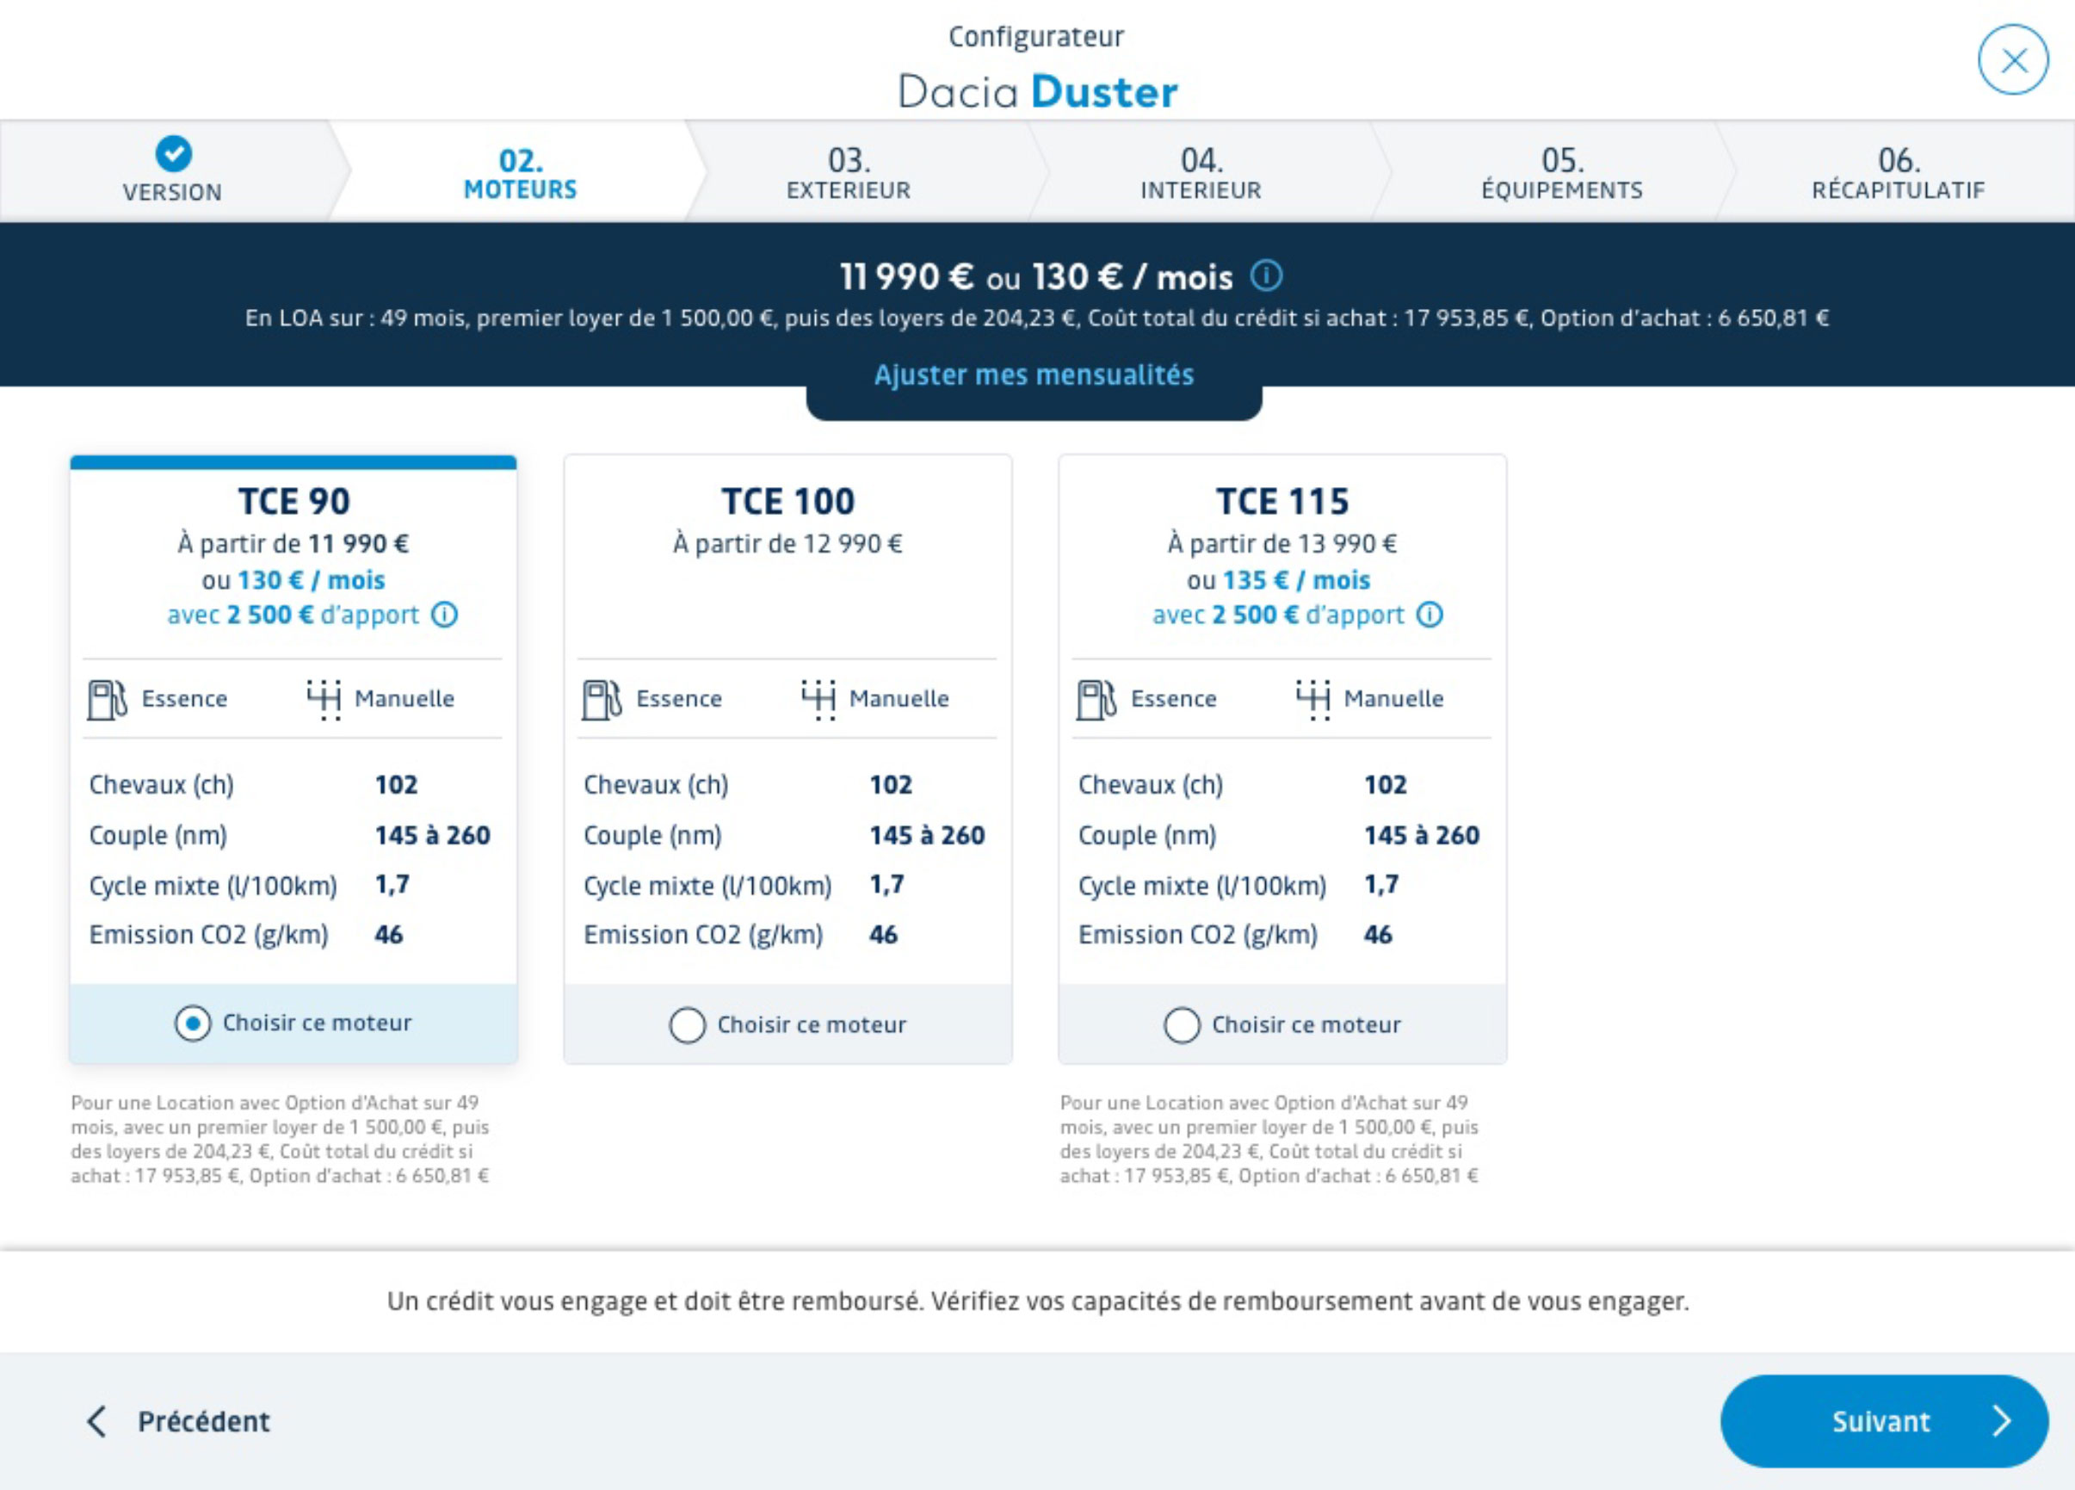The image size is (2075, 1490).
Task: View the 06. Récapitulatif step
Action: pos(1899,171)
